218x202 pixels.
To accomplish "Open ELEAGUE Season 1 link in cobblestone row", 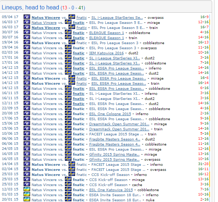I will 107,33.
